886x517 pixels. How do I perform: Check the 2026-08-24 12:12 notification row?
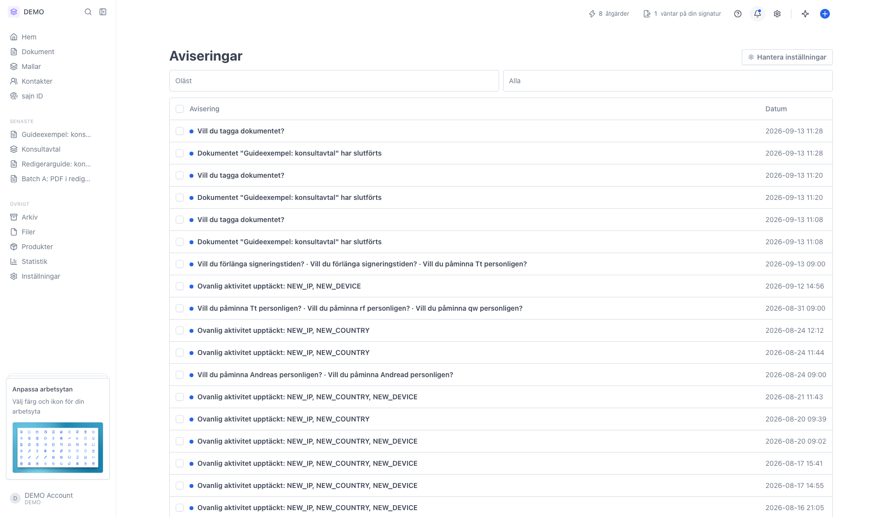click(180, 330)
